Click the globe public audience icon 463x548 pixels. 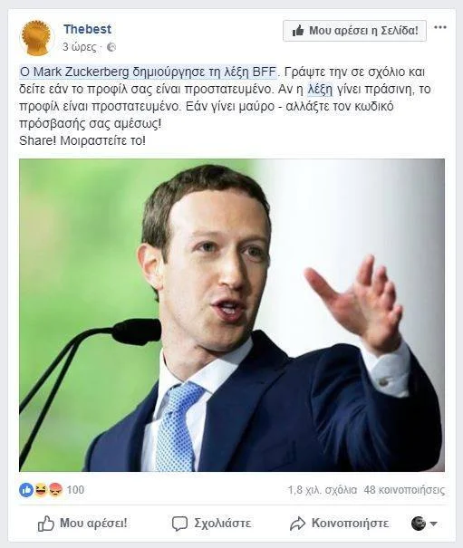coord(111,47)
